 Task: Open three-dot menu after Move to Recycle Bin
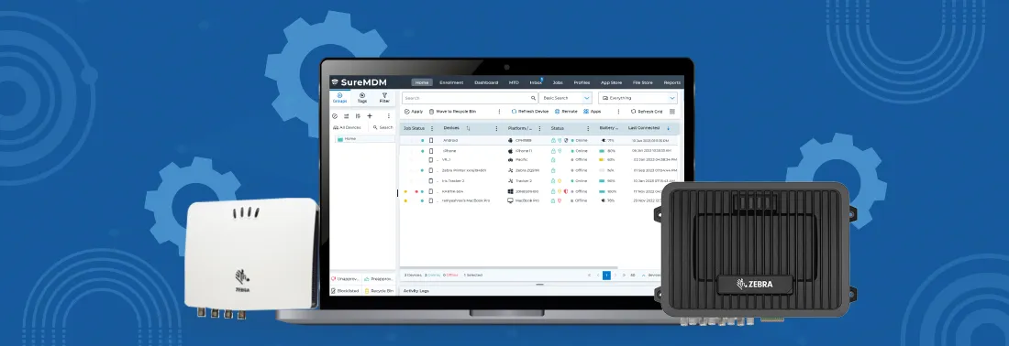click(499, 111)
